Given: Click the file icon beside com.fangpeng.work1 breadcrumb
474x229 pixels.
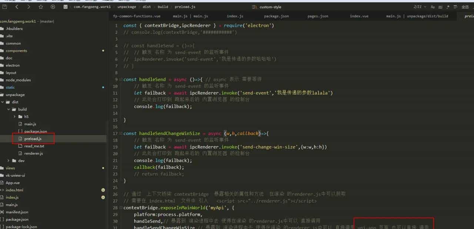Looking at the screenshot, I should pos(66,7).
